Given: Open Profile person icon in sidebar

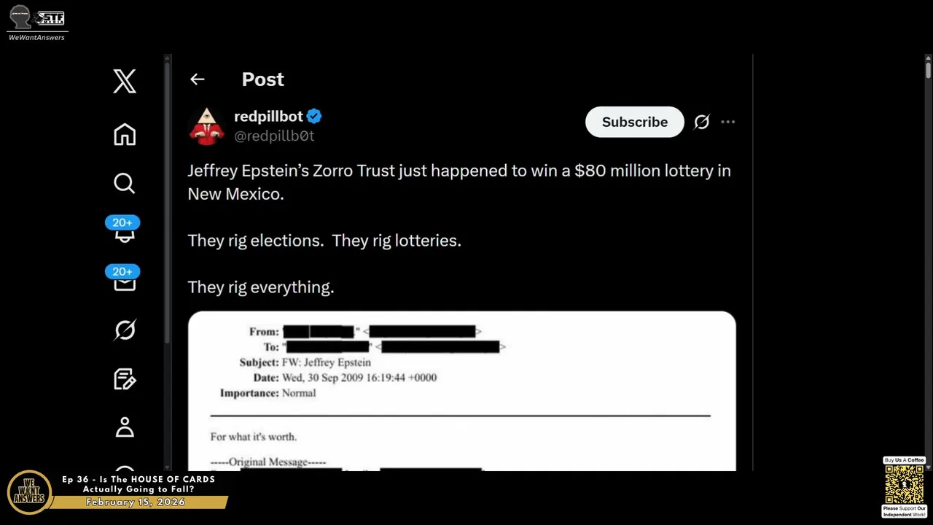Looking at the screenshot, I should click(125, 427).
